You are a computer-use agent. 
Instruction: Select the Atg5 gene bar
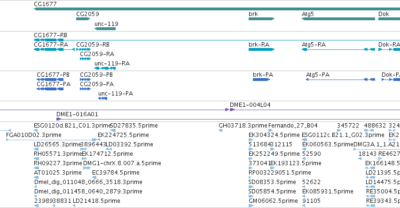point(338,19)
